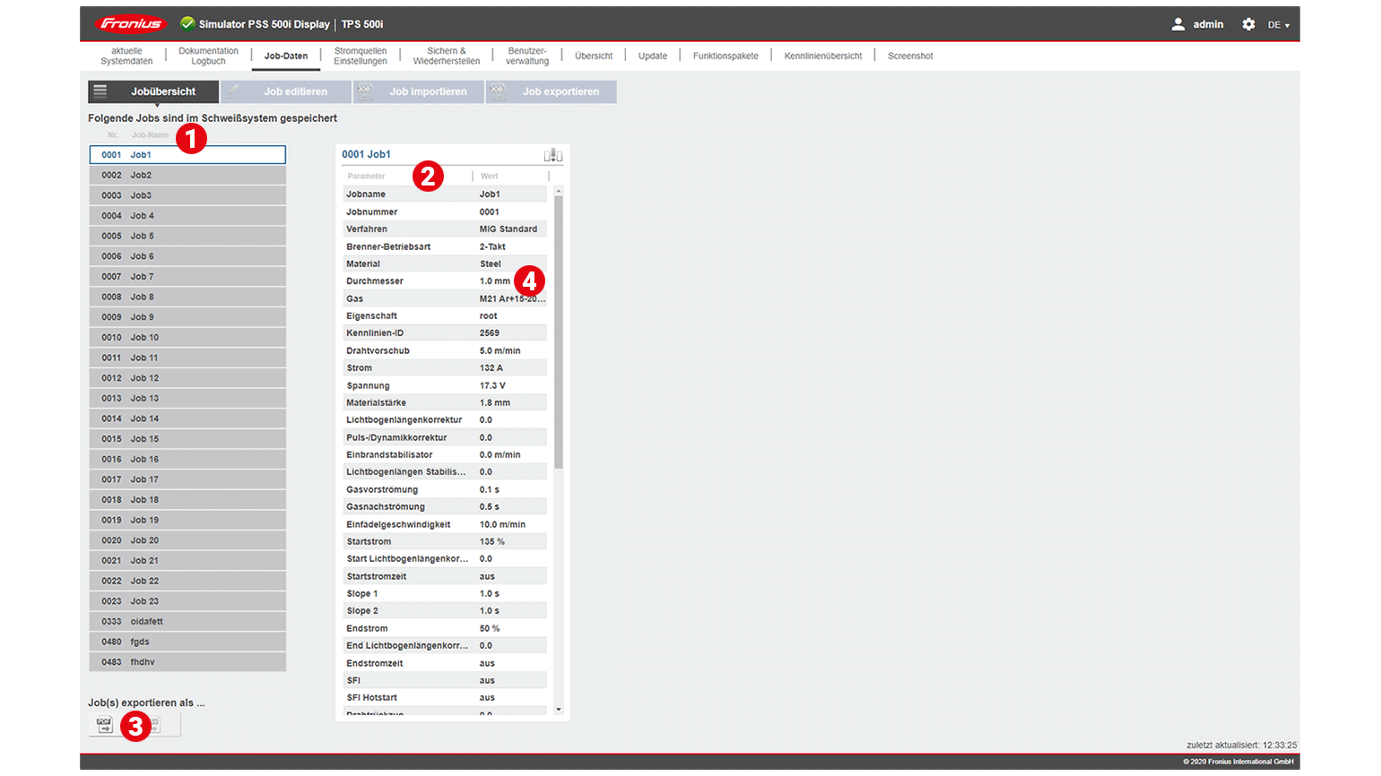The width and height of the screenshot is (1381, 776).
Task: Select job 0333 oidafett in list
Action: (x=187, y=622)
